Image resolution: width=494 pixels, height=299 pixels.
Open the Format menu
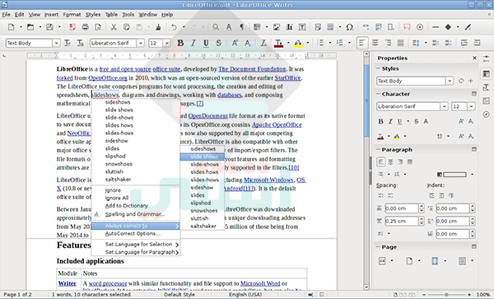tap(72, 15)
